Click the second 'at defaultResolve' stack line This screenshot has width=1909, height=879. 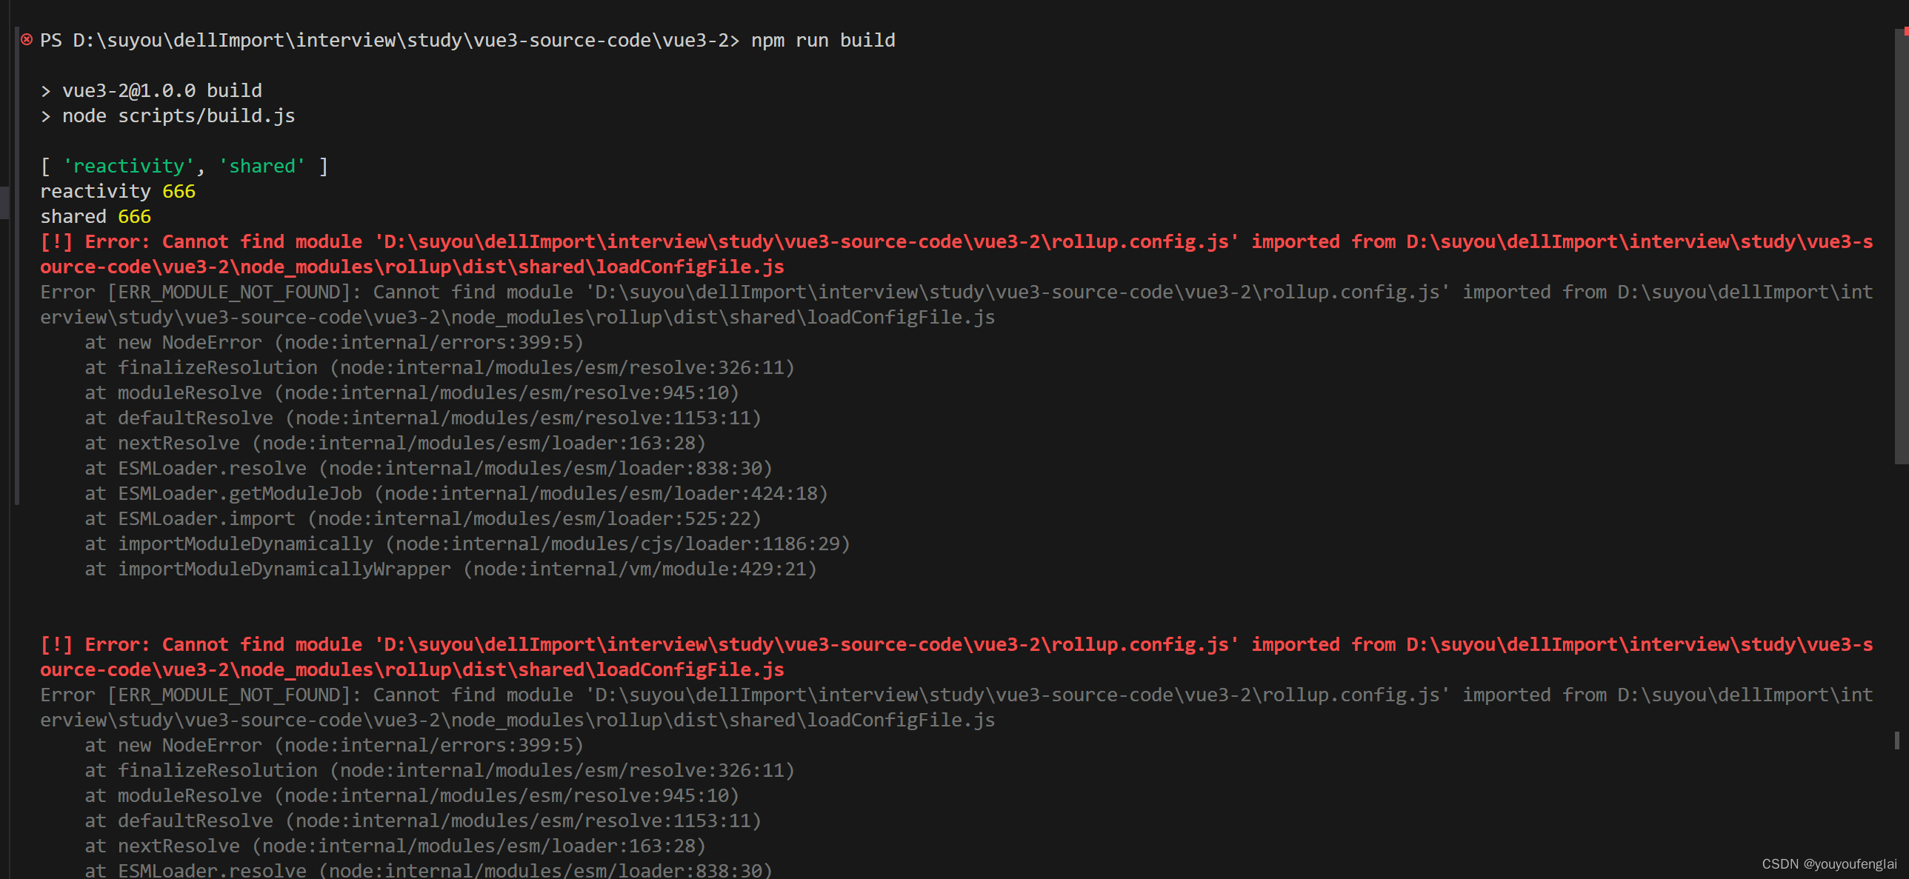point(423,820)
